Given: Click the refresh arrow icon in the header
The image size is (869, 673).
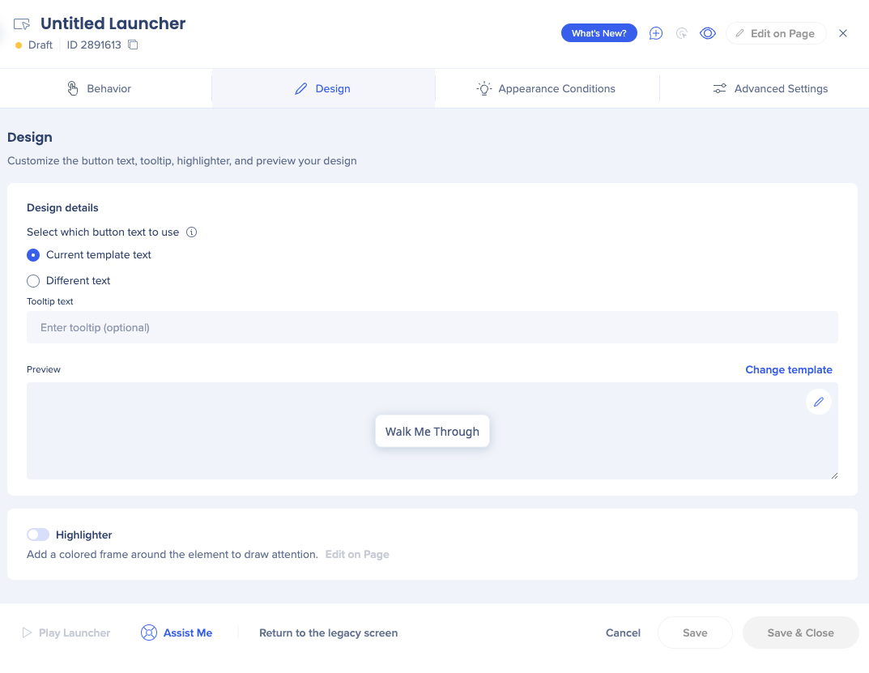Looking at the screenshot, I should pyautogui.click(x=682, y=33).
